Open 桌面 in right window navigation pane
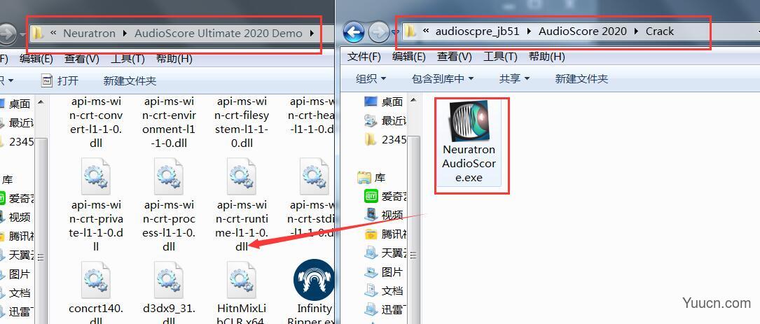The height and width of the screenshot is (324, 760). point(385,101)
